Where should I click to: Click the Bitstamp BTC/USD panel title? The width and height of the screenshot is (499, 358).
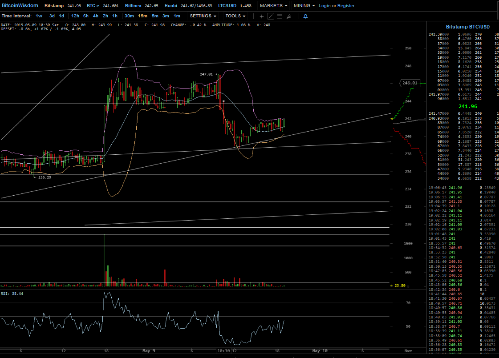point(467,27)
